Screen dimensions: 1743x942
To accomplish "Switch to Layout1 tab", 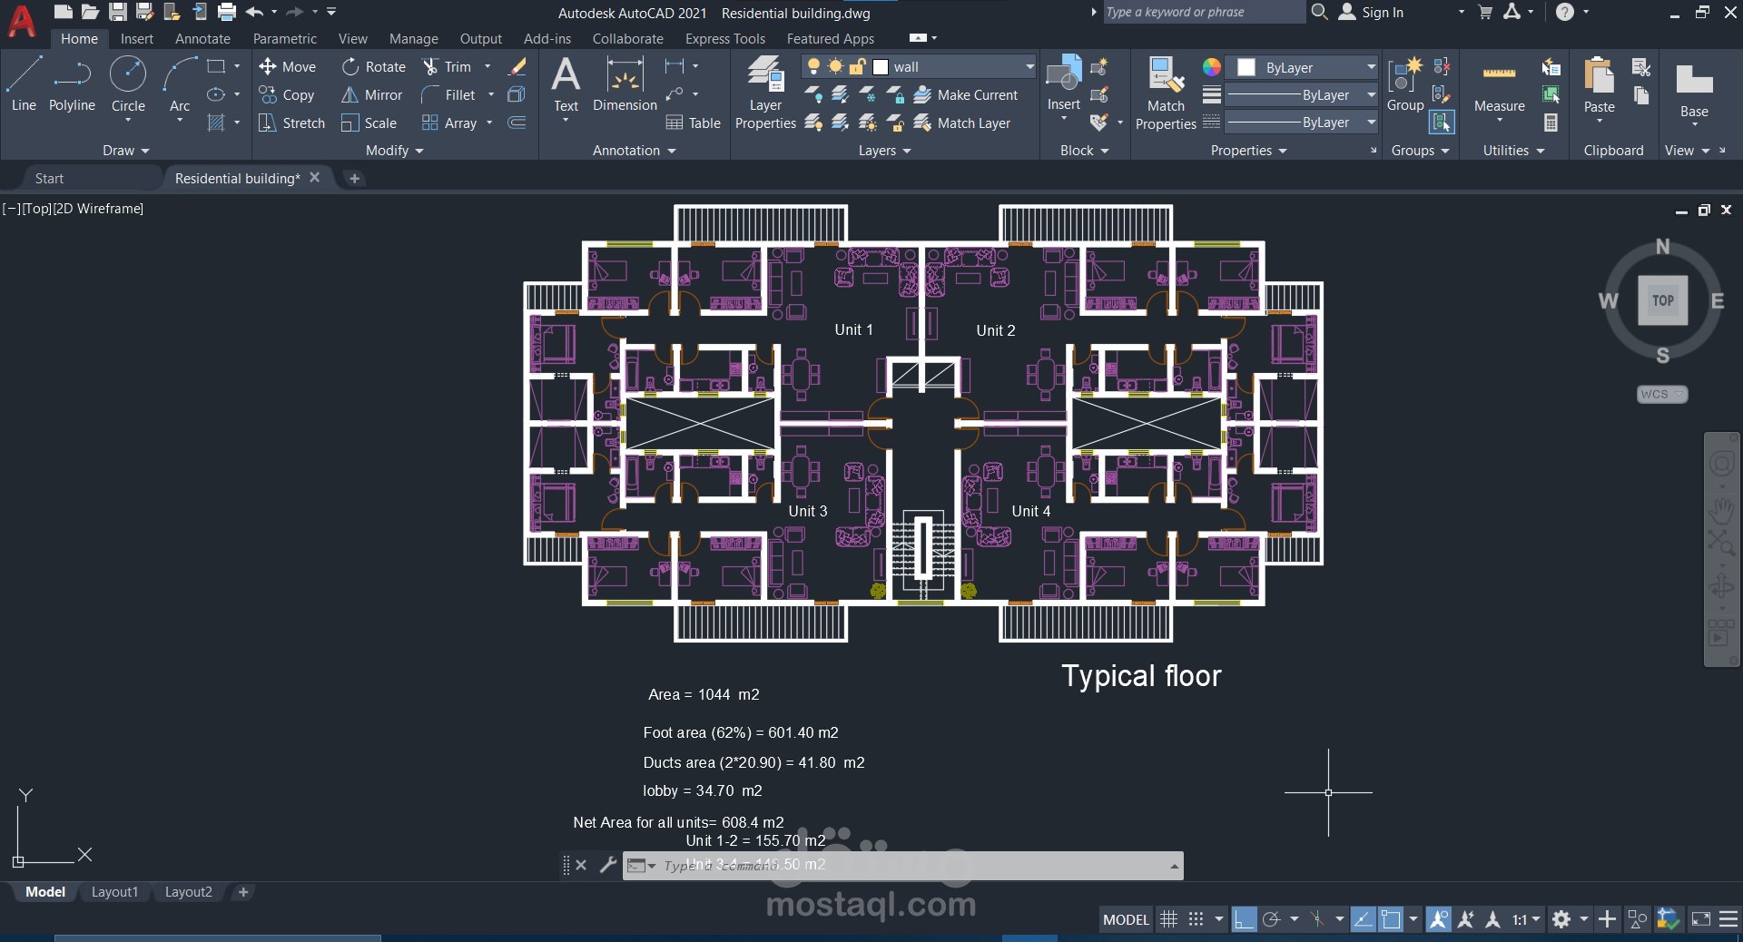I will point(114,892).
